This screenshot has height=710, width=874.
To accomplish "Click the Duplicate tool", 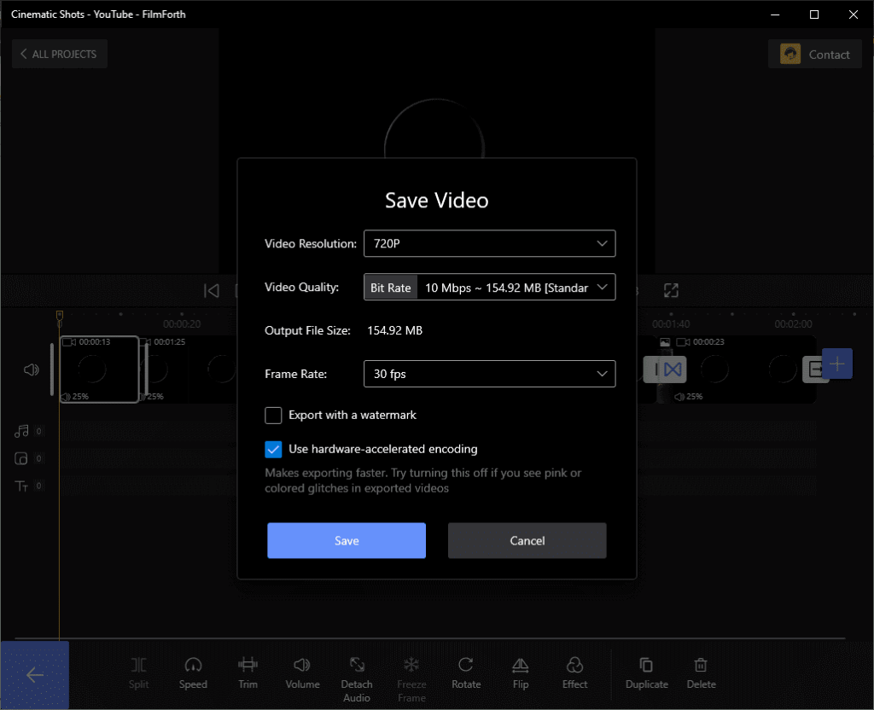I will pyautogui.click(x=647, y=673).
